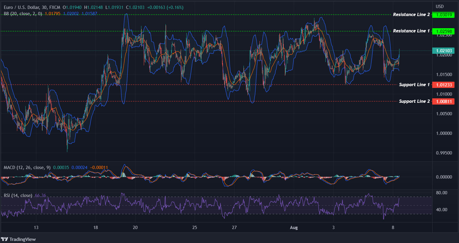The image size is (459, 243).
Task: Click the red 1.01233 price tag
Action: [444, 85]
